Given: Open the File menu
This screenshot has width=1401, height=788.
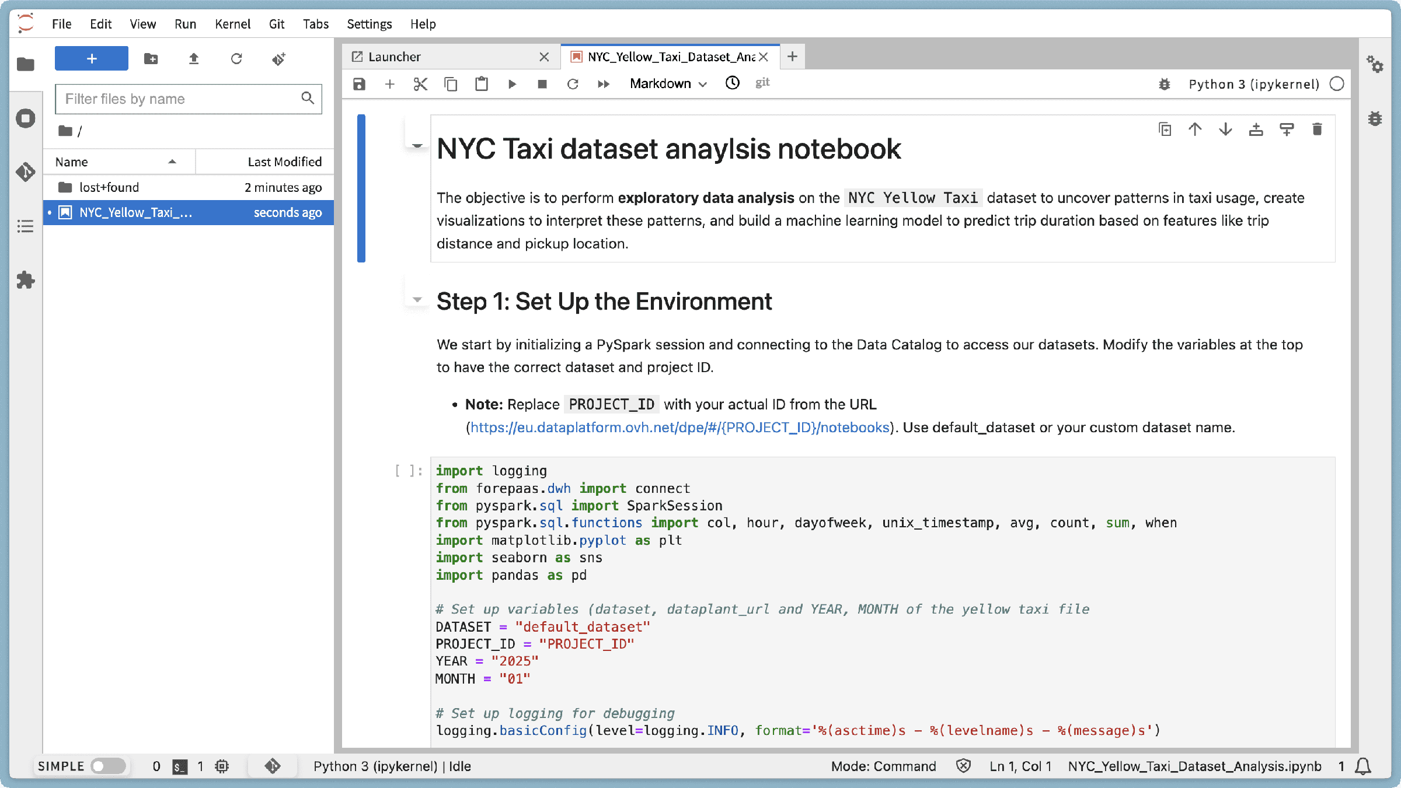Looking at the screenshot, I should [x=61, y=24].
